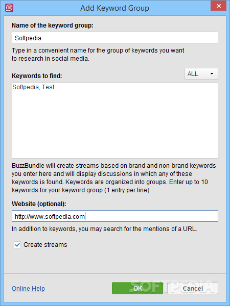Click the 'Name of the keyword group:' label
The width and height of the screenshot is (230, 306).
click(x=53, y=25)
